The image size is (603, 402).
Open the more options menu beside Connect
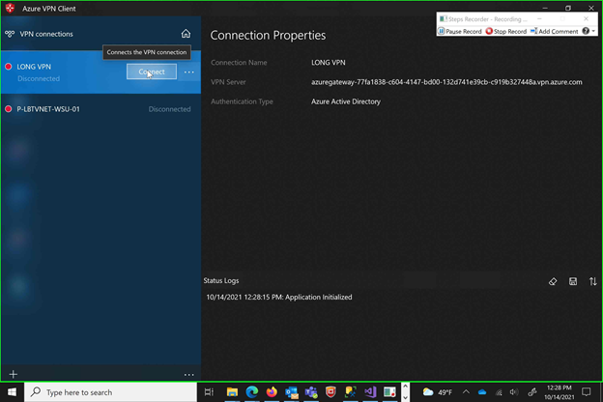(188, 72)
